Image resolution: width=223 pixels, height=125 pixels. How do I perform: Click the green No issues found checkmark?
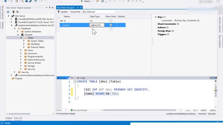click(x=72, y=110)
